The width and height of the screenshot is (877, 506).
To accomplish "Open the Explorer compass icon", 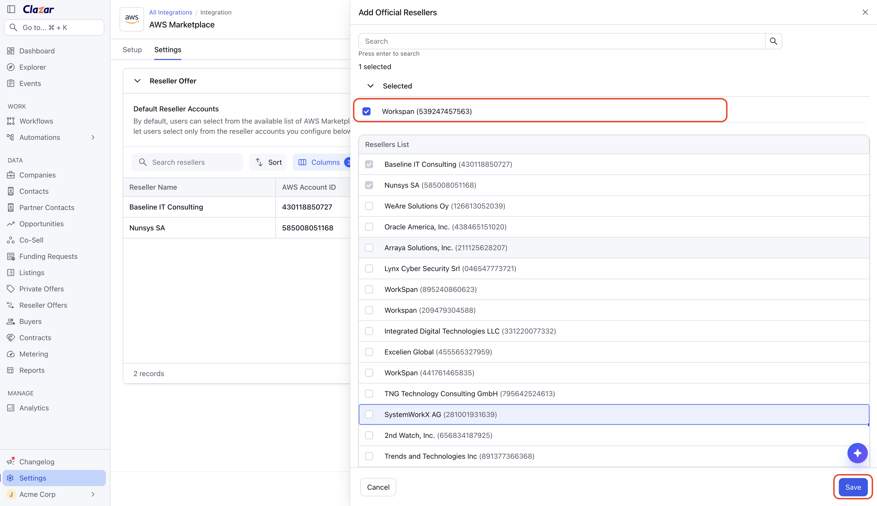I will pyautogui.click(x=11, y=67).
